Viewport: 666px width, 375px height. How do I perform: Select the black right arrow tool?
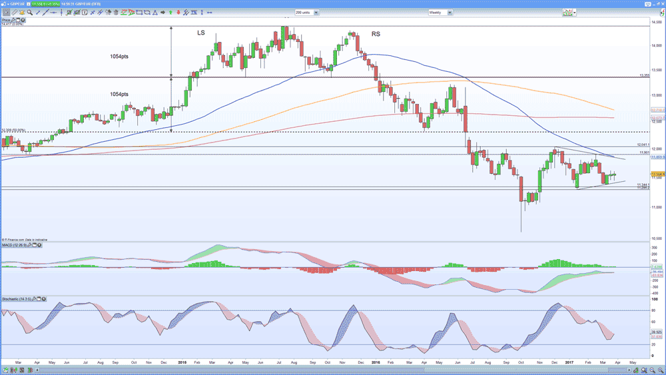click(x=163, y=13)
